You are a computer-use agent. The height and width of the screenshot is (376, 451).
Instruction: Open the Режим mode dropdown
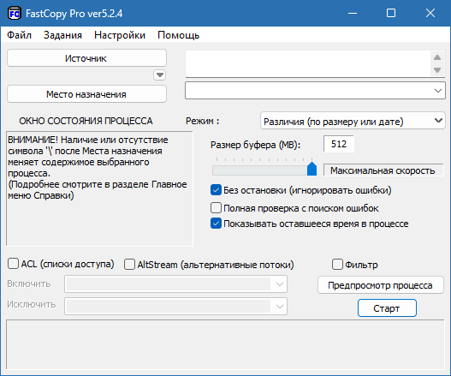click(353, 121)
